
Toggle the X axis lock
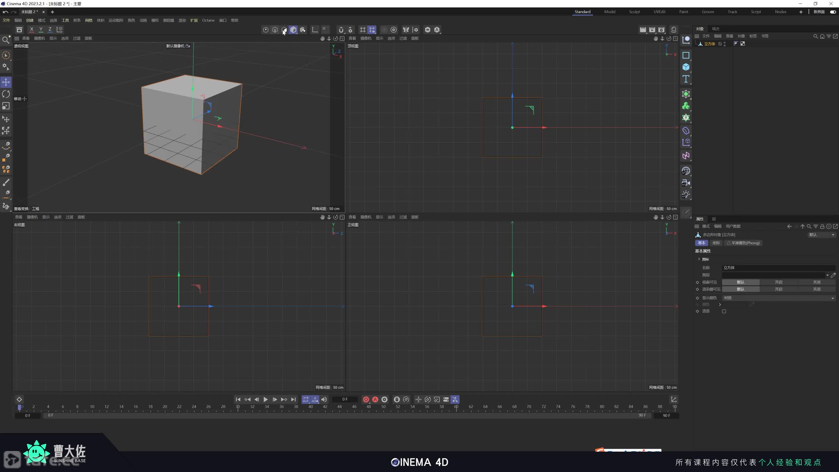tap(31, 29)
